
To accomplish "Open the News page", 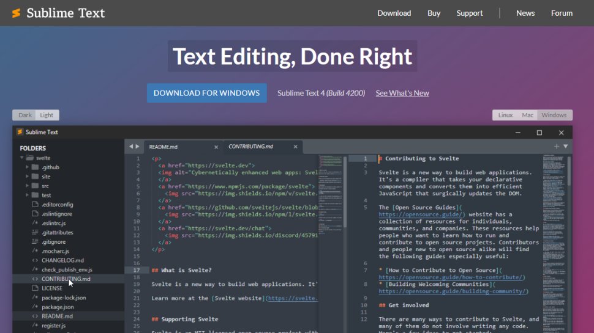I will click(525, 13).
